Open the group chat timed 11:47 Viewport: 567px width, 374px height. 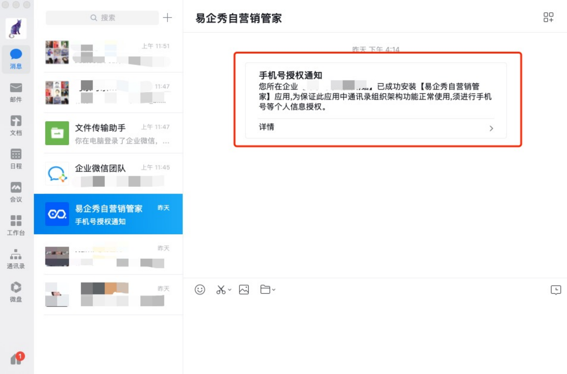(108, 93)
